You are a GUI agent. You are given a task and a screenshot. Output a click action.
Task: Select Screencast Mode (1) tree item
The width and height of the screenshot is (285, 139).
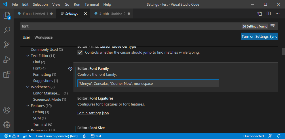point(50,100)
